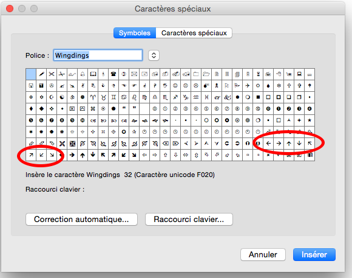Select the thin left arrow symbol
The image size is (352, 278).
(x=268, y=144)
